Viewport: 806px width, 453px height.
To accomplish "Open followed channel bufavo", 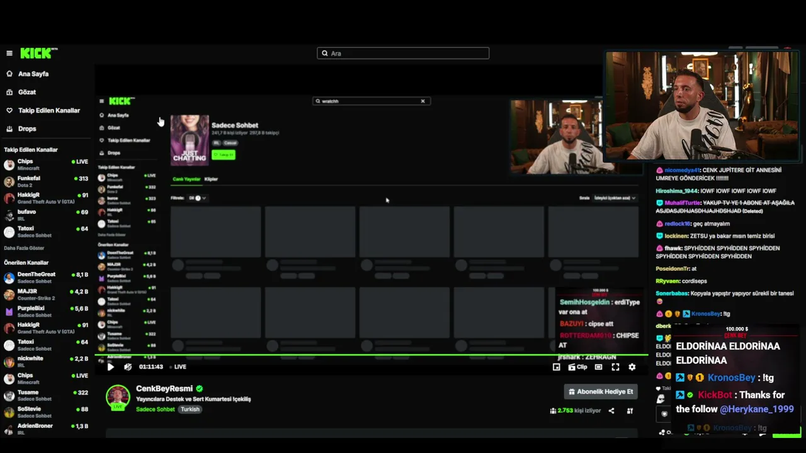I will tap(46, 215).
